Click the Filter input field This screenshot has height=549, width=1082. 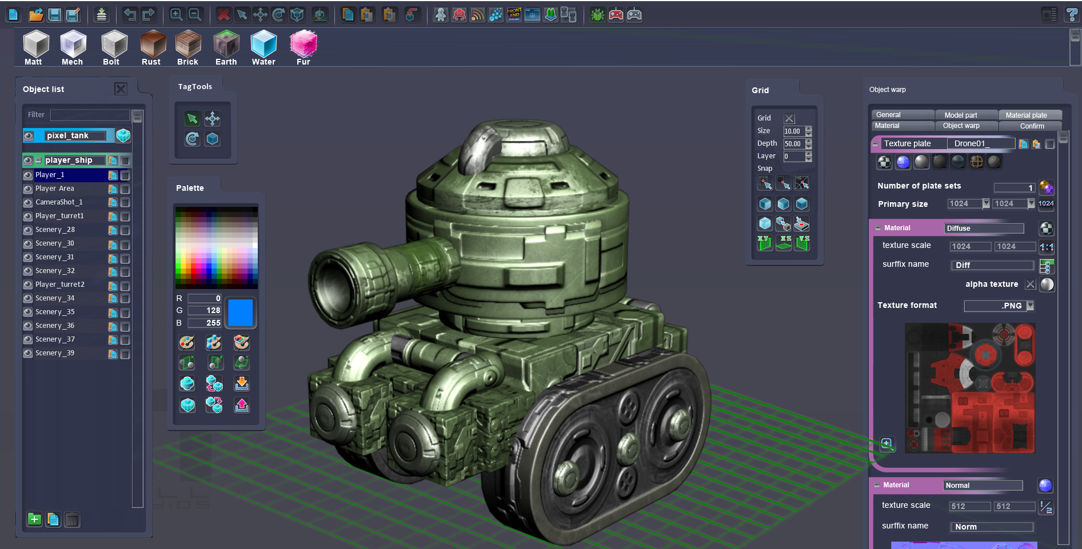pyautogui.click(x=90, y=115)
